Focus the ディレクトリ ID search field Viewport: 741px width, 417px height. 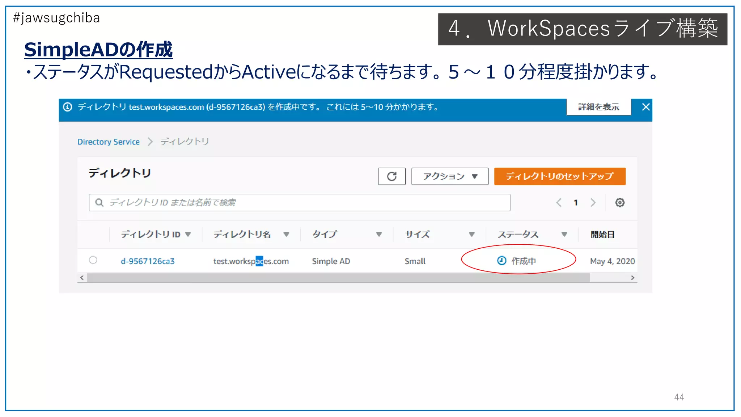click(x=300, y=202)
